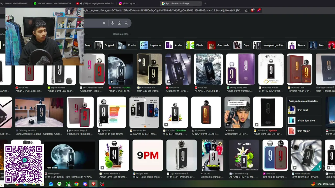Switch to the Westcol Stream Kick tab
The height and width of the screenshot is (188, 335).
[x=52, y=3]
